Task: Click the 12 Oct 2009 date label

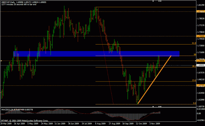Action: pos(141,123)
